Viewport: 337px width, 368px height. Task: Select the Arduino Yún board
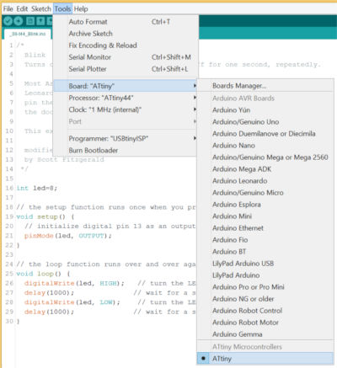coord(265,110)
